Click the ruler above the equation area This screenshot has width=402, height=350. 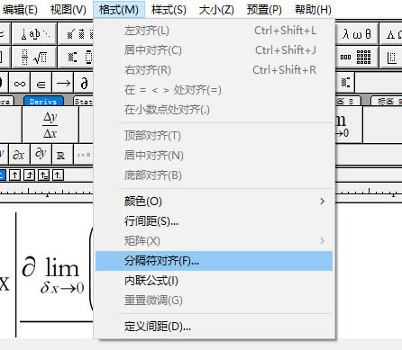coord(47,192)
